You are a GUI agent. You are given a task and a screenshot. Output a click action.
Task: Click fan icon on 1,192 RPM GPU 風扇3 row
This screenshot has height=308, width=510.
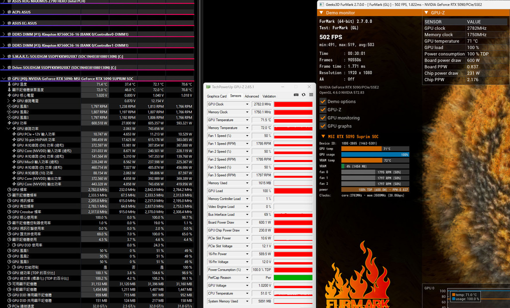9,118
